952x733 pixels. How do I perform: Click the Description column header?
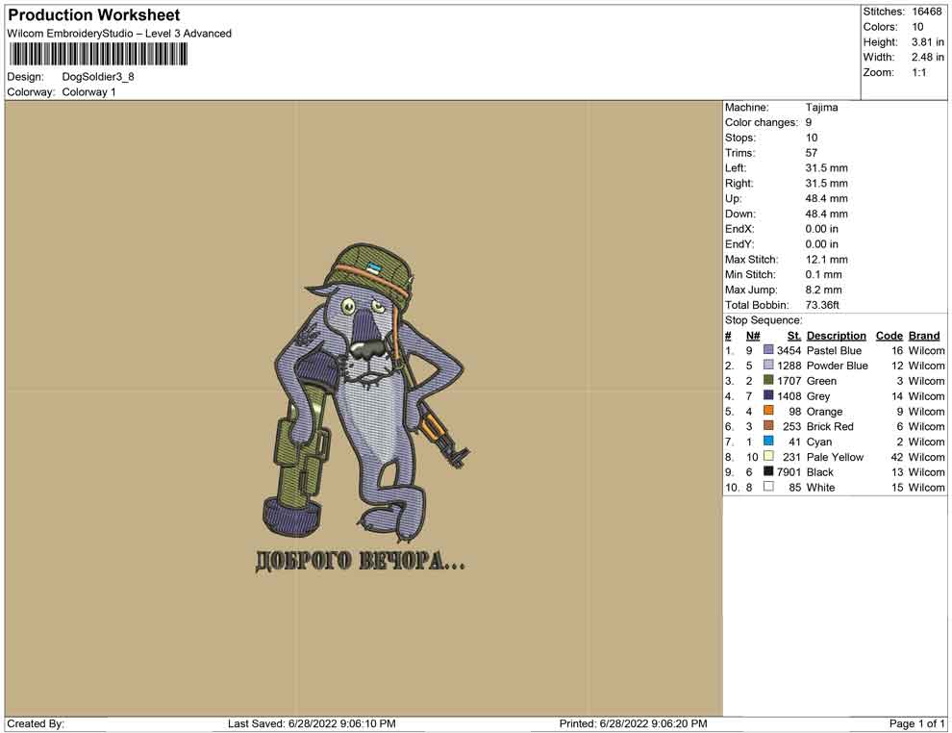(836, 336)
